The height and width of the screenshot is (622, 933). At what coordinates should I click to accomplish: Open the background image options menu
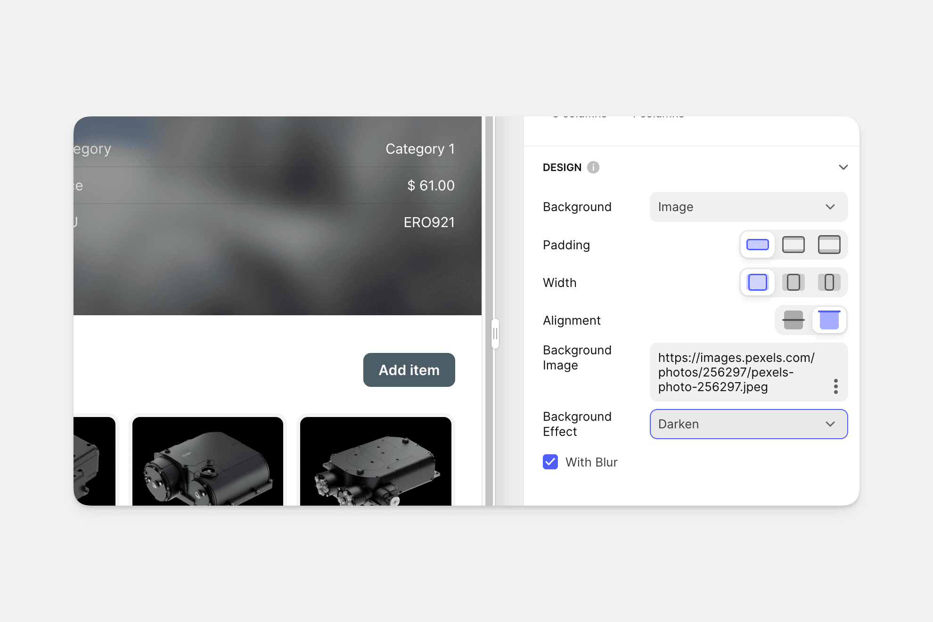click(835, 386)
